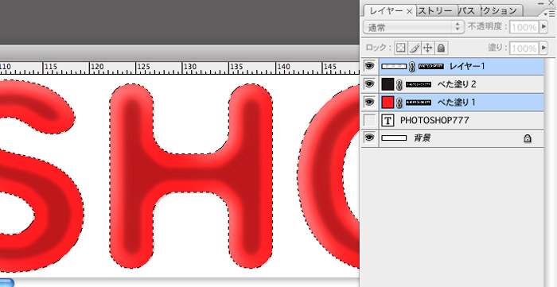Open the 通常 blend mode dropdown
557x287 pixels.
[x=414, y=26]
